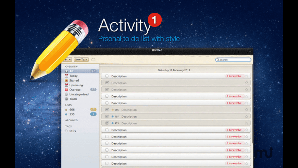
Task: Click the task list vertical scrollbar
Action: (x=252, y=104)
